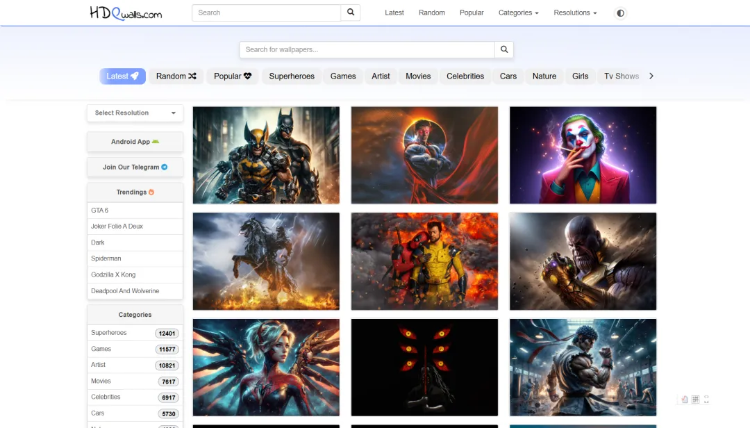Click the 12401 count badge
The image size is (750, 428).
click(167, 334)
